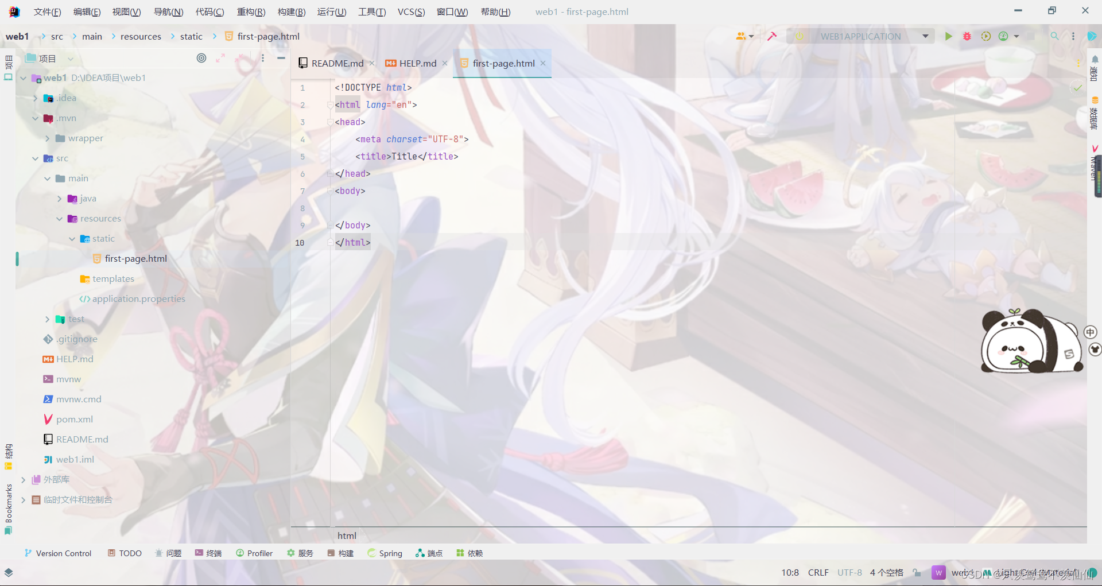The image size is (1102, 586).
Task: Expand 临时文件和控制台 node
Action: (x=23, y=500)
